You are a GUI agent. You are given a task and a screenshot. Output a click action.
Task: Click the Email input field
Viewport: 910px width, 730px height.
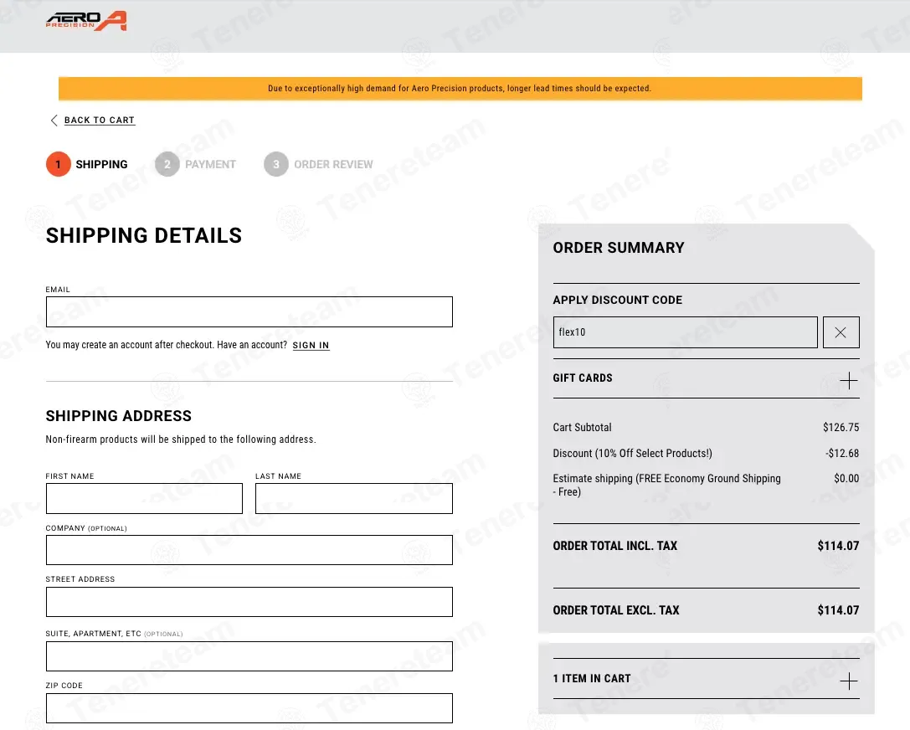[x=249, y=311]
